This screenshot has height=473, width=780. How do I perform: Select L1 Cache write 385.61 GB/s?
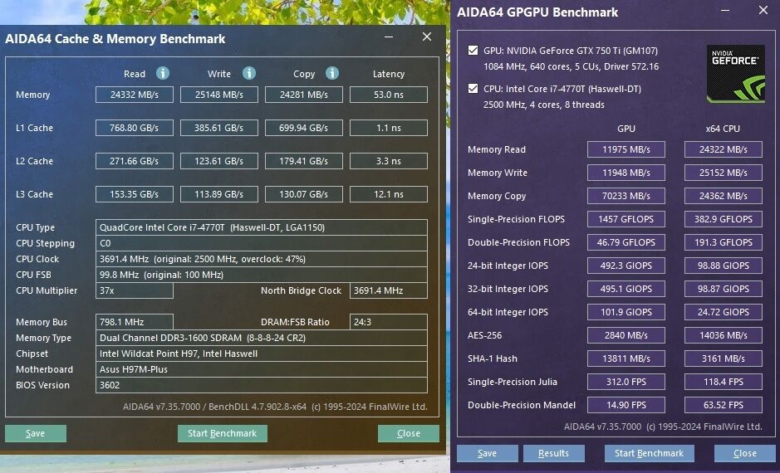pos(218,128)
